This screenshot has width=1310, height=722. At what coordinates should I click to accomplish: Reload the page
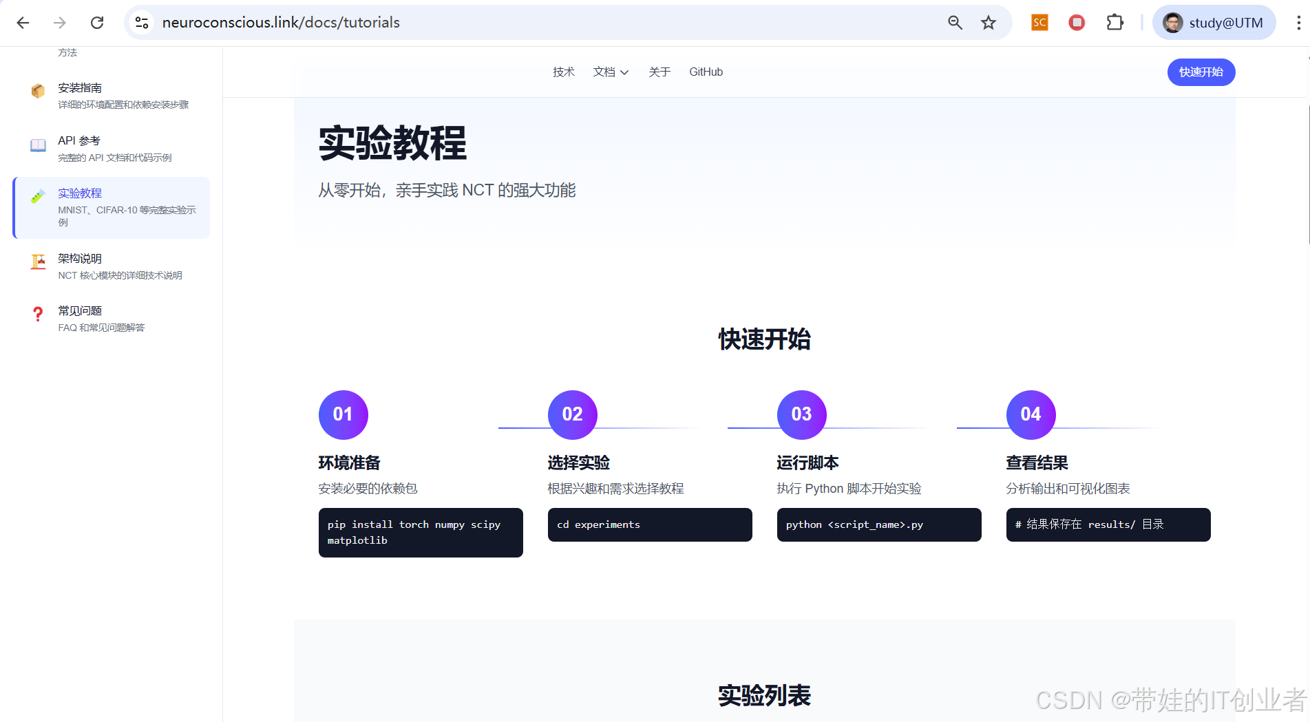pos(97,22)
